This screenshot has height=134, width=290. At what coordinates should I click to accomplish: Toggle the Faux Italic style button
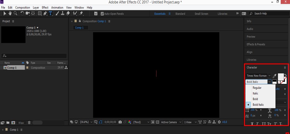257,124
